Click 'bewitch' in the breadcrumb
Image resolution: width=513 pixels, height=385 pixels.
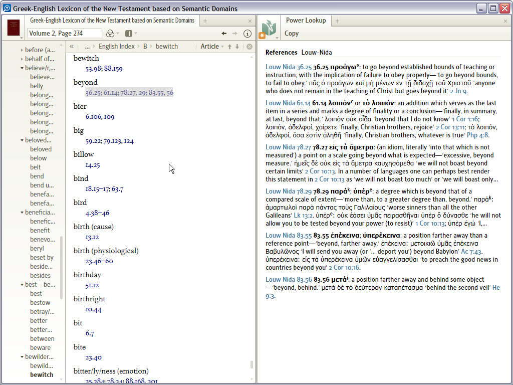pyautogui.click(x=167, y=47)
